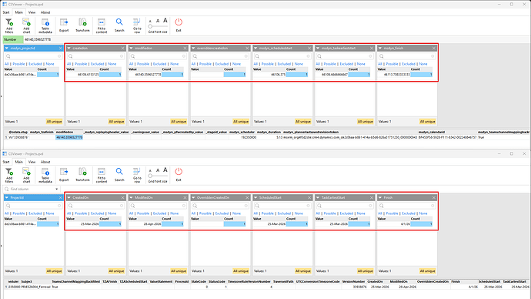
Task: Click the All link in the createdon panel
Action: coord(68,64)
